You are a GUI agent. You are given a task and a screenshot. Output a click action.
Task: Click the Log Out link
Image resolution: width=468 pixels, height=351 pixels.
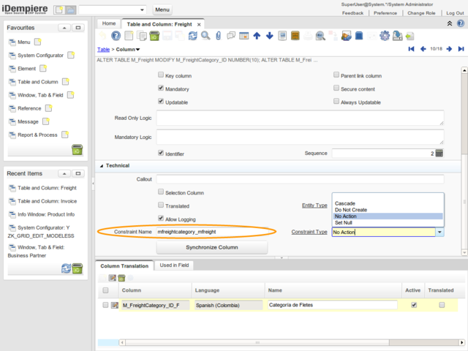(x=454, y=13)
